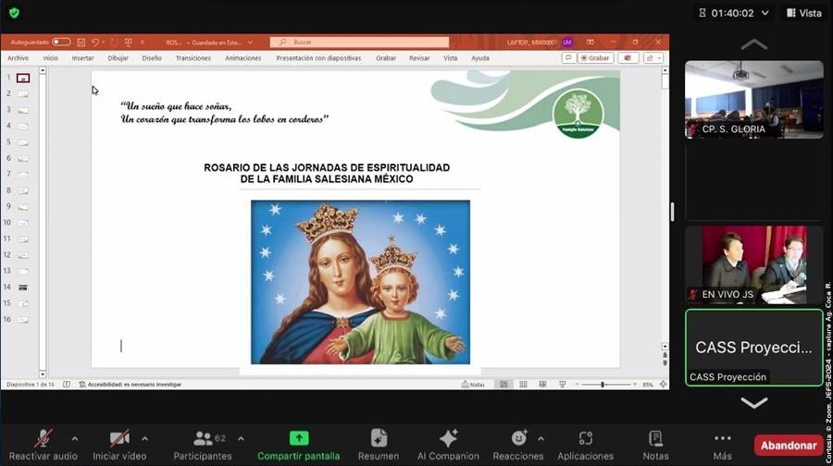Open the meeting timer dropdown arrow

[765, 13]
